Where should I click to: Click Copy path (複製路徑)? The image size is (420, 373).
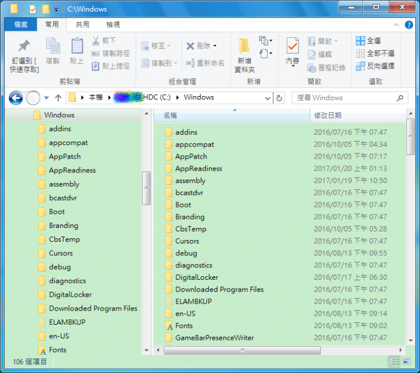(x=110, y=54)
